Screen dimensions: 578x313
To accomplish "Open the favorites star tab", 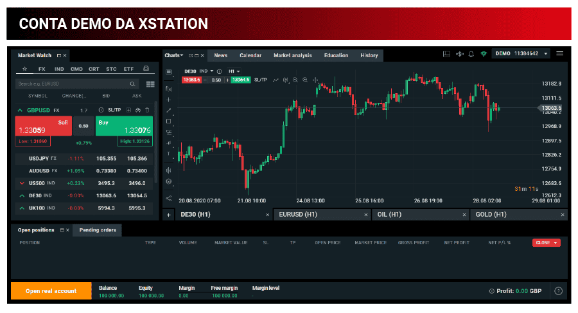I will tap(24, 69).
